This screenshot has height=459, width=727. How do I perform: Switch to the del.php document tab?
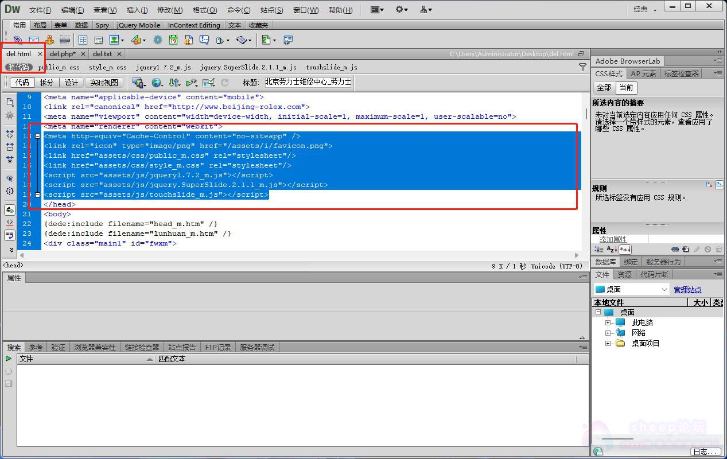coord(63,54)
